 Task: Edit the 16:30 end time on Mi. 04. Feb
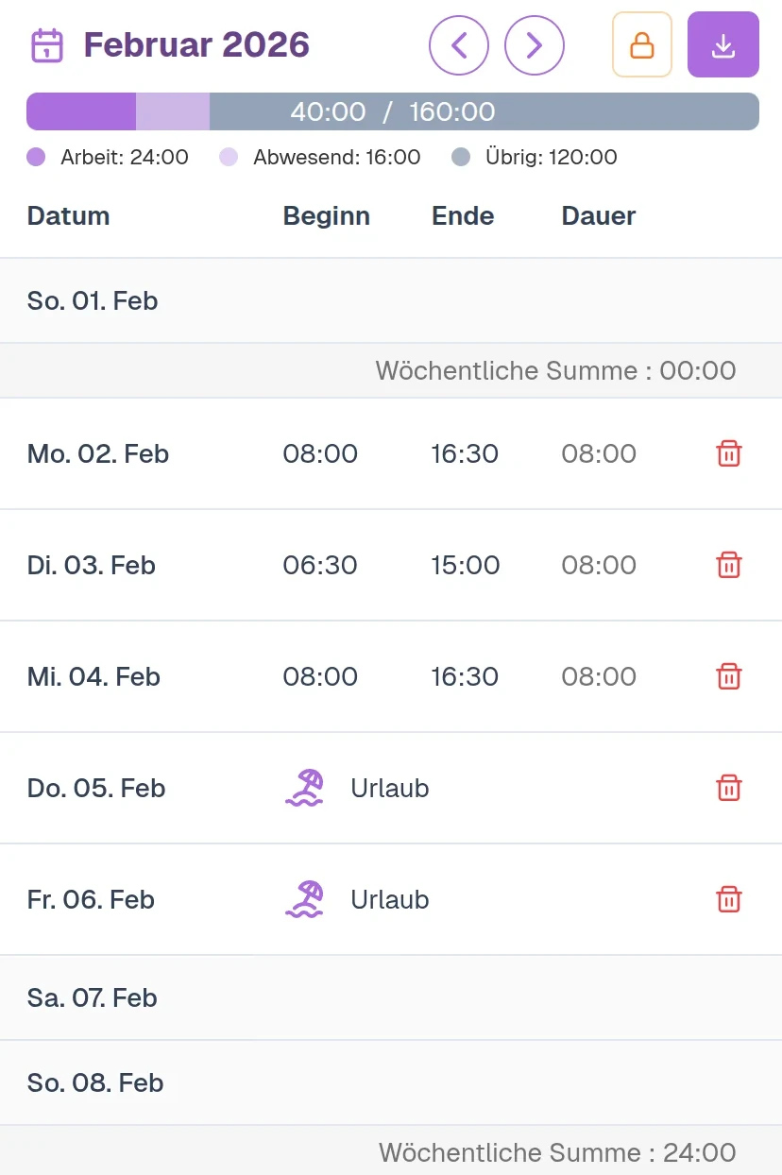point(465,677)
